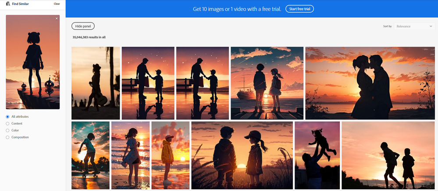
Task: Select the Composition radio option
Action: tap(7, 137)
